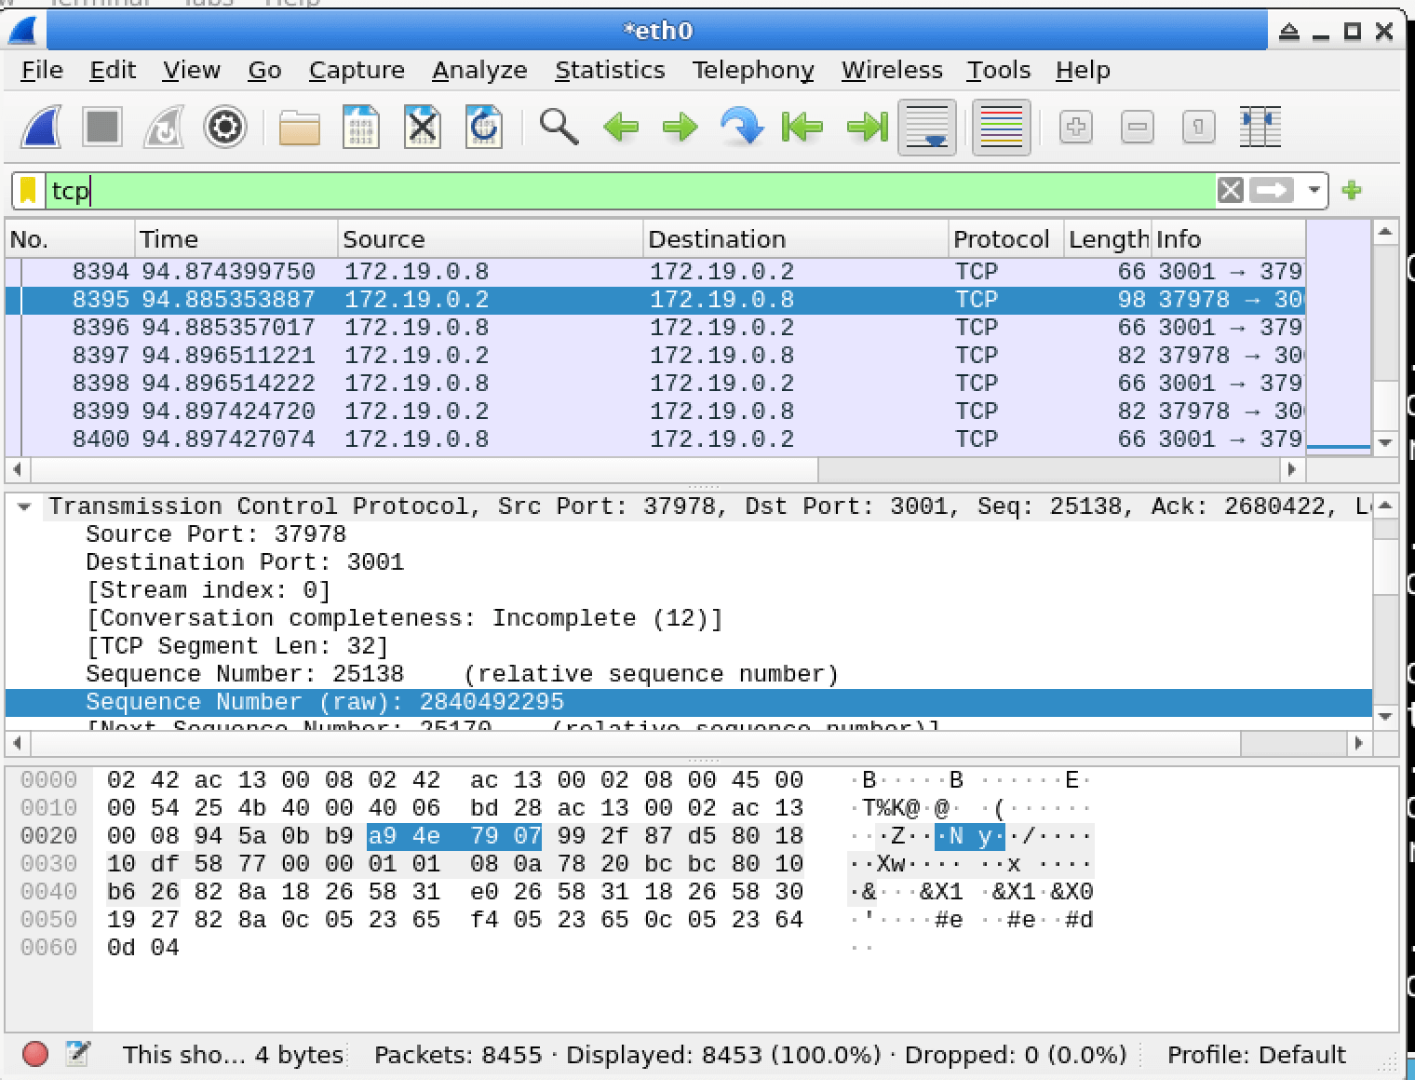1415x1080 pixels.
Task: Open display filter history dropdown
Action: [1314, 191]
